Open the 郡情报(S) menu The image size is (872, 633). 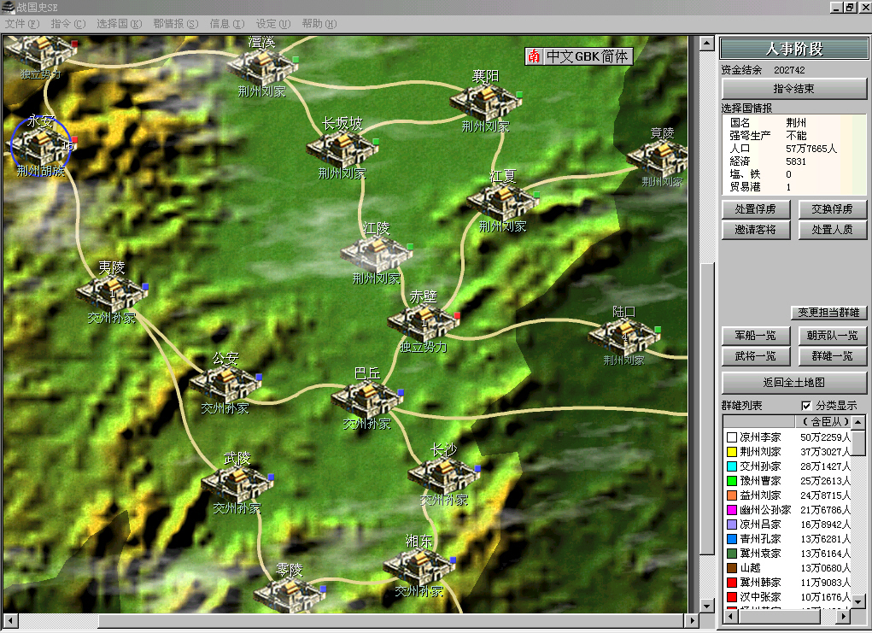(175, 23)
